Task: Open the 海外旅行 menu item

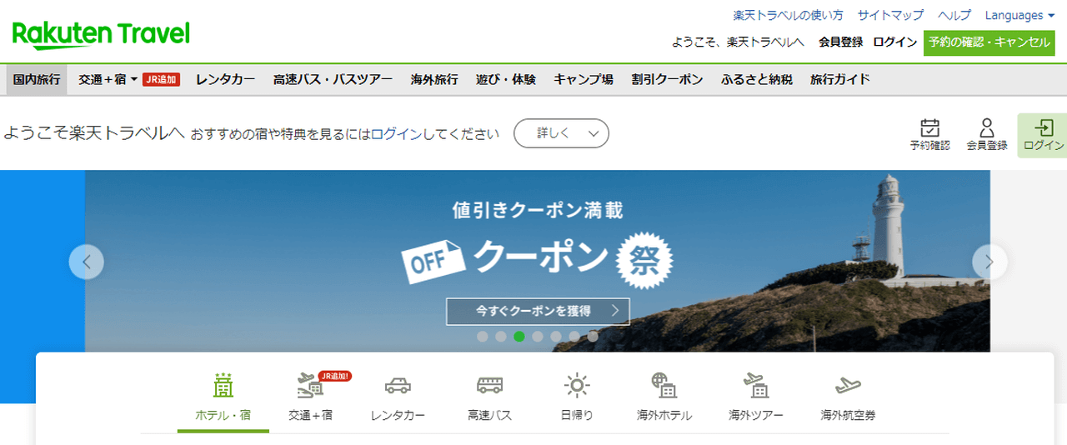Action: 434,80
